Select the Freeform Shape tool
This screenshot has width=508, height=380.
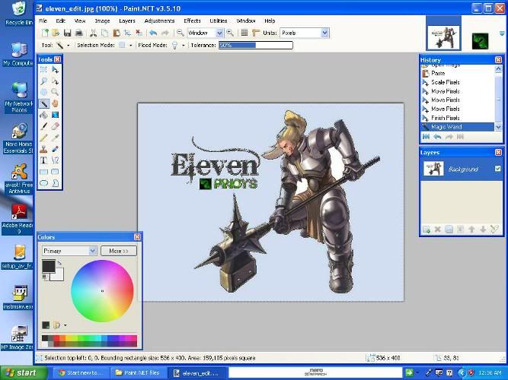click(x=55, y=183)
